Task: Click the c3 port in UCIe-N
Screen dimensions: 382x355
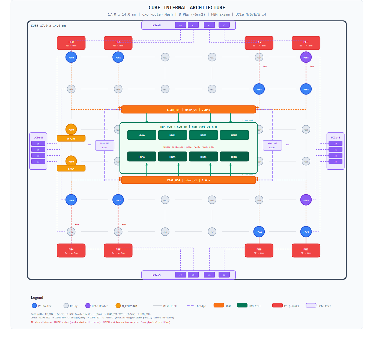Action: point(224,25)
